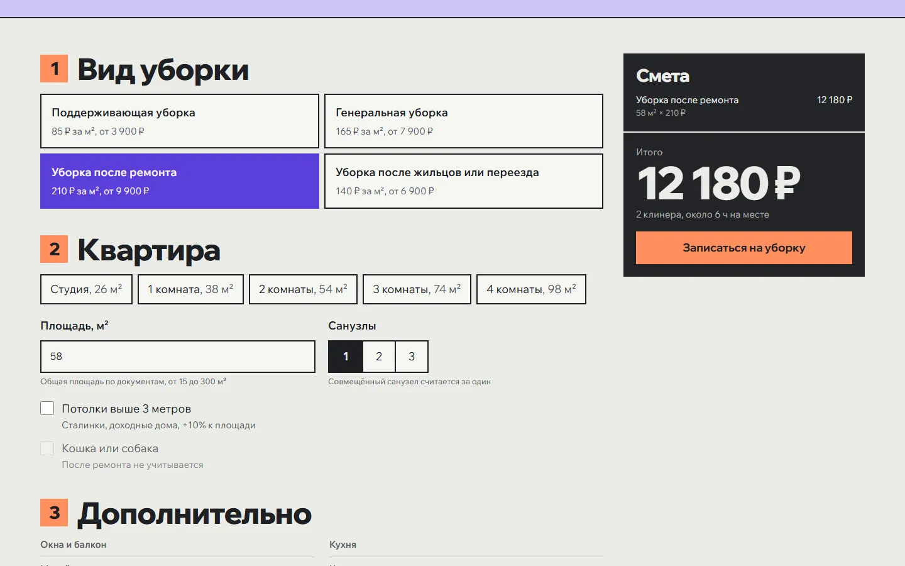Screen dimensions: 905x566
Task: Click the Смета panel title
Action: coord(662,76)
